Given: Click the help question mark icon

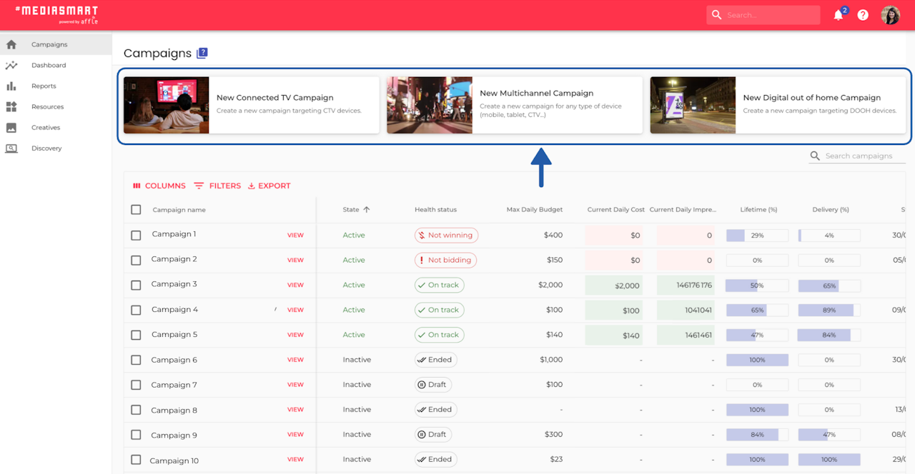Looking at the screenshot, I should tap(863, 15).
